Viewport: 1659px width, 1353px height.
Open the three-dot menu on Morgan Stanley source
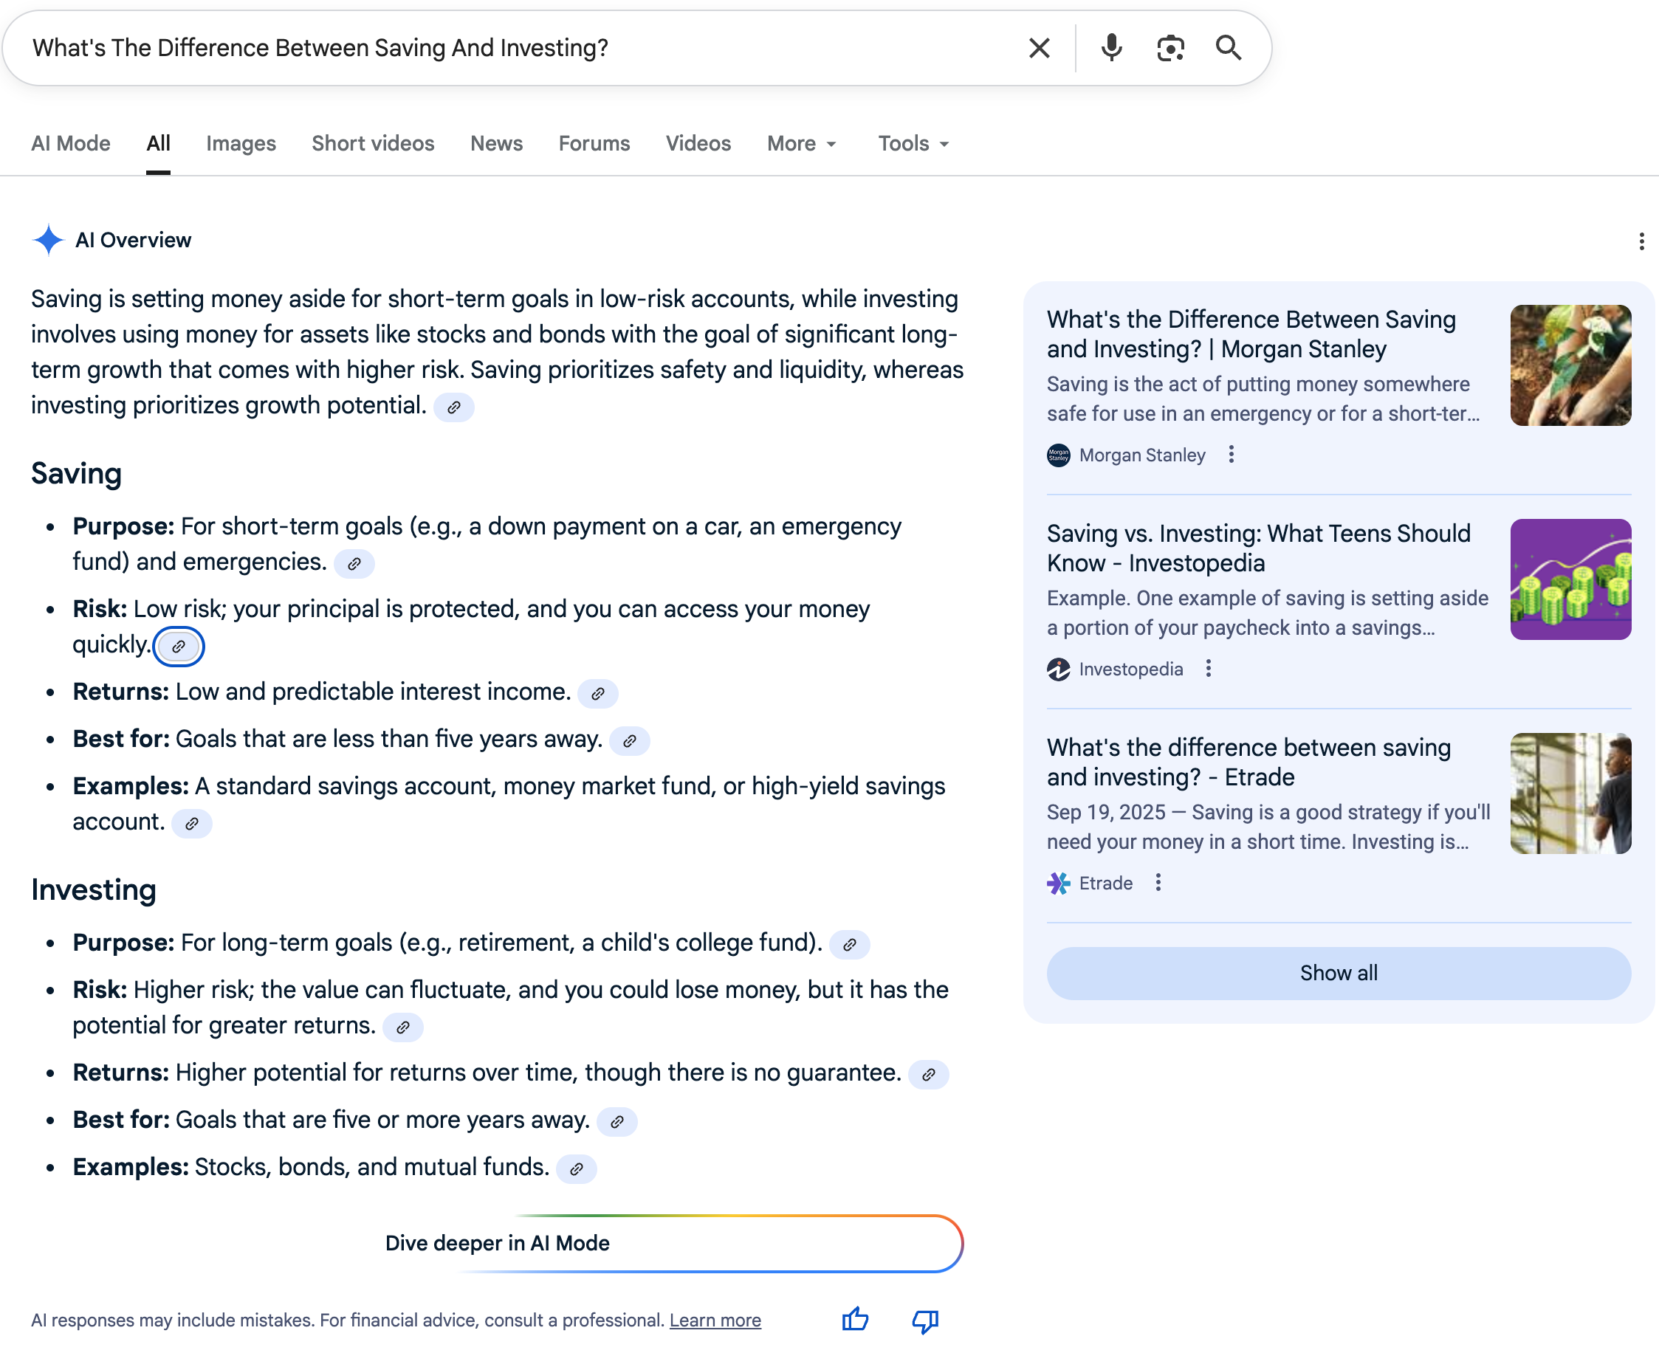click(1231, 455)
